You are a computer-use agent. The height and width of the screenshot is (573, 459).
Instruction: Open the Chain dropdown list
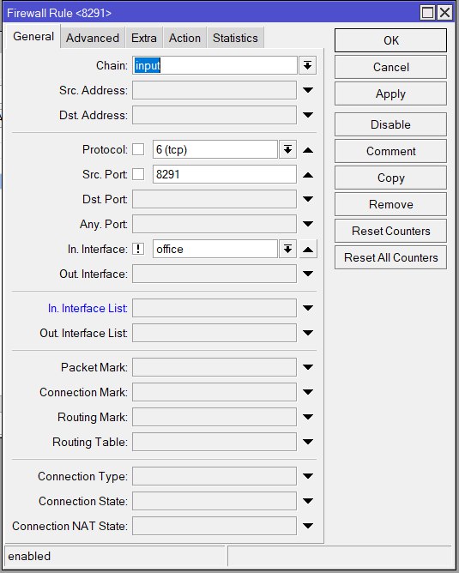coord(307,66)
